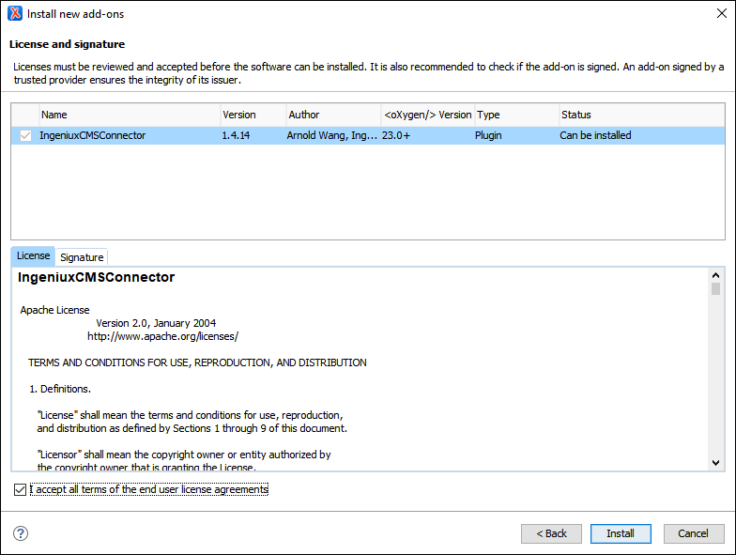Click the Install button
736x555 pixels.
621,533
